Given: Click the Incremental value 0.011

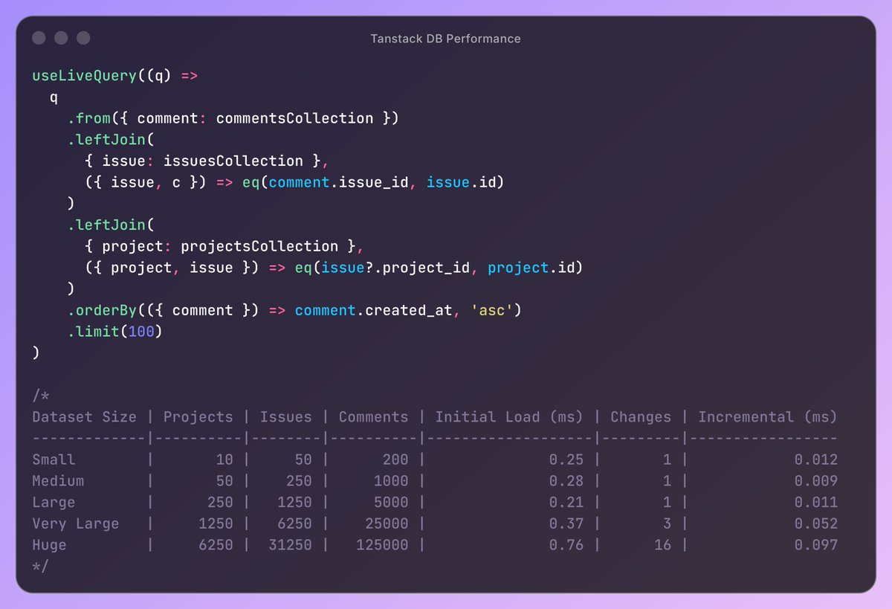Looking at the screenshot, I should pos(815,503).
